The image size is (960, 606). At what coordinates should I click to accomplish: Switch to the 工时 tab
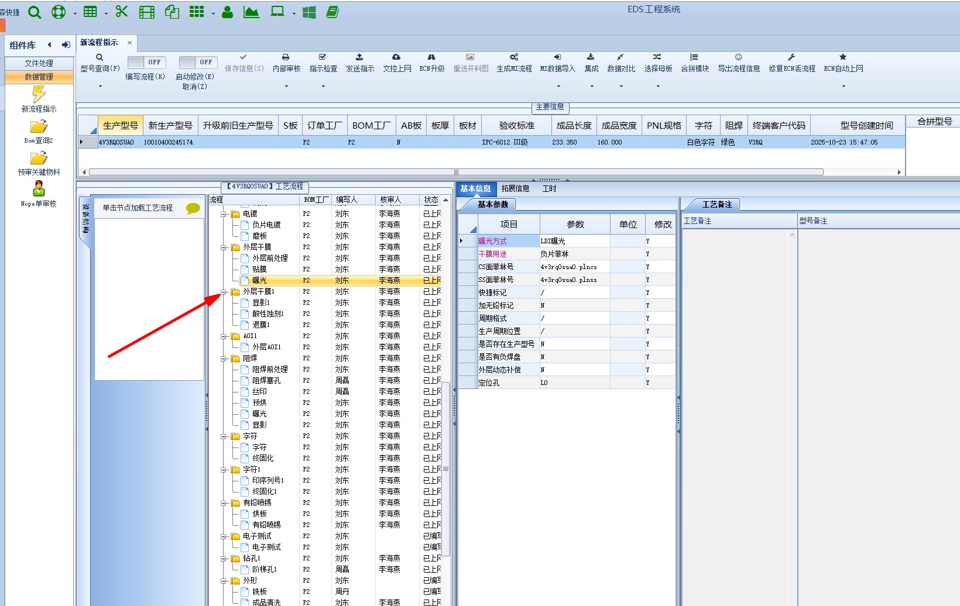coord(549,188)
